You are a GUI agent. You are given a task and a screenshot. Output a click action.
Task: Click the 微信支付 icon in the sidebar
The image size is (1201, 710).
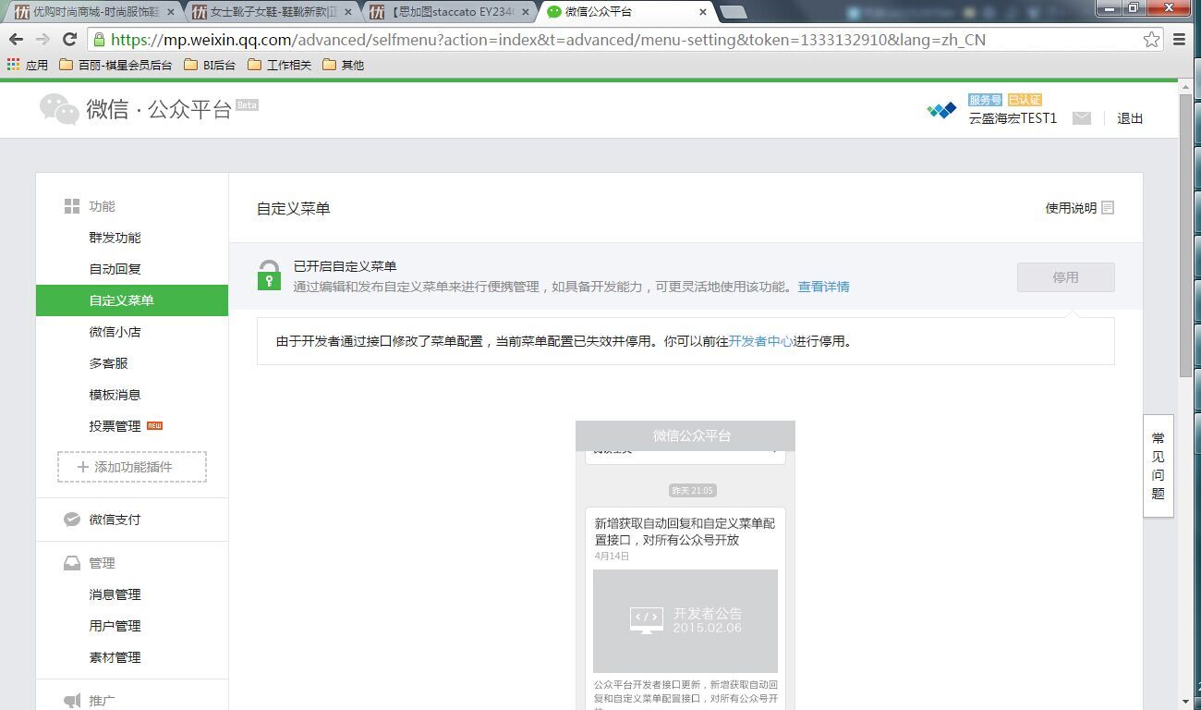[x=72, y=520]
